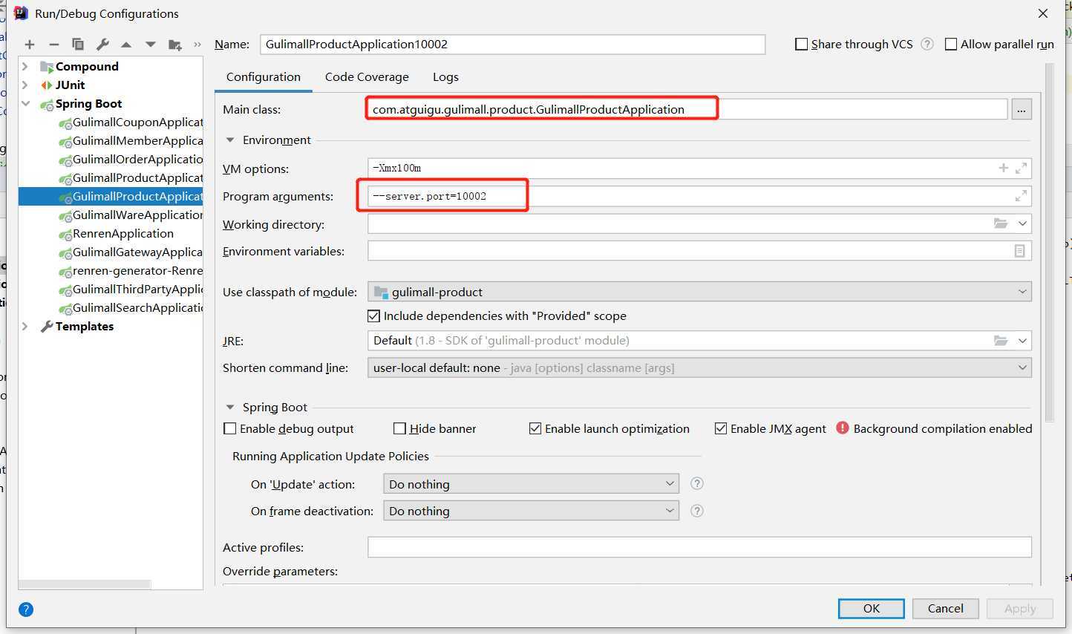The height and width of the screenshot is (634, 1072).
Task: Select the GulimallOrderApplication configuration
Action: [131, 160]
